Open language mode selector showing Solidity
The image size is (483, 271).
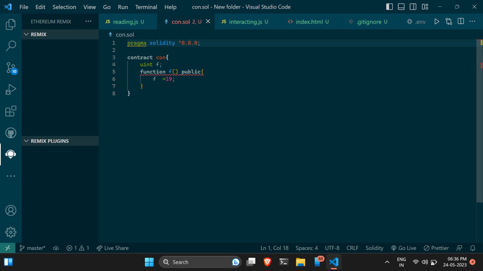pos(374,248)
